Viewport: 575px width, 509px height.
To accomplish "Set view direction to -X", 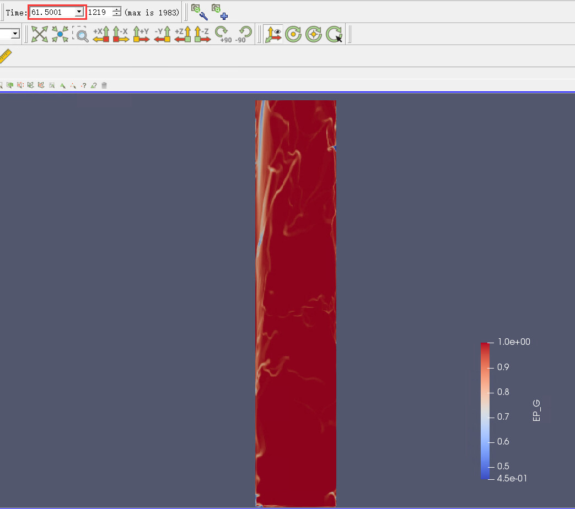I will 121,34.
